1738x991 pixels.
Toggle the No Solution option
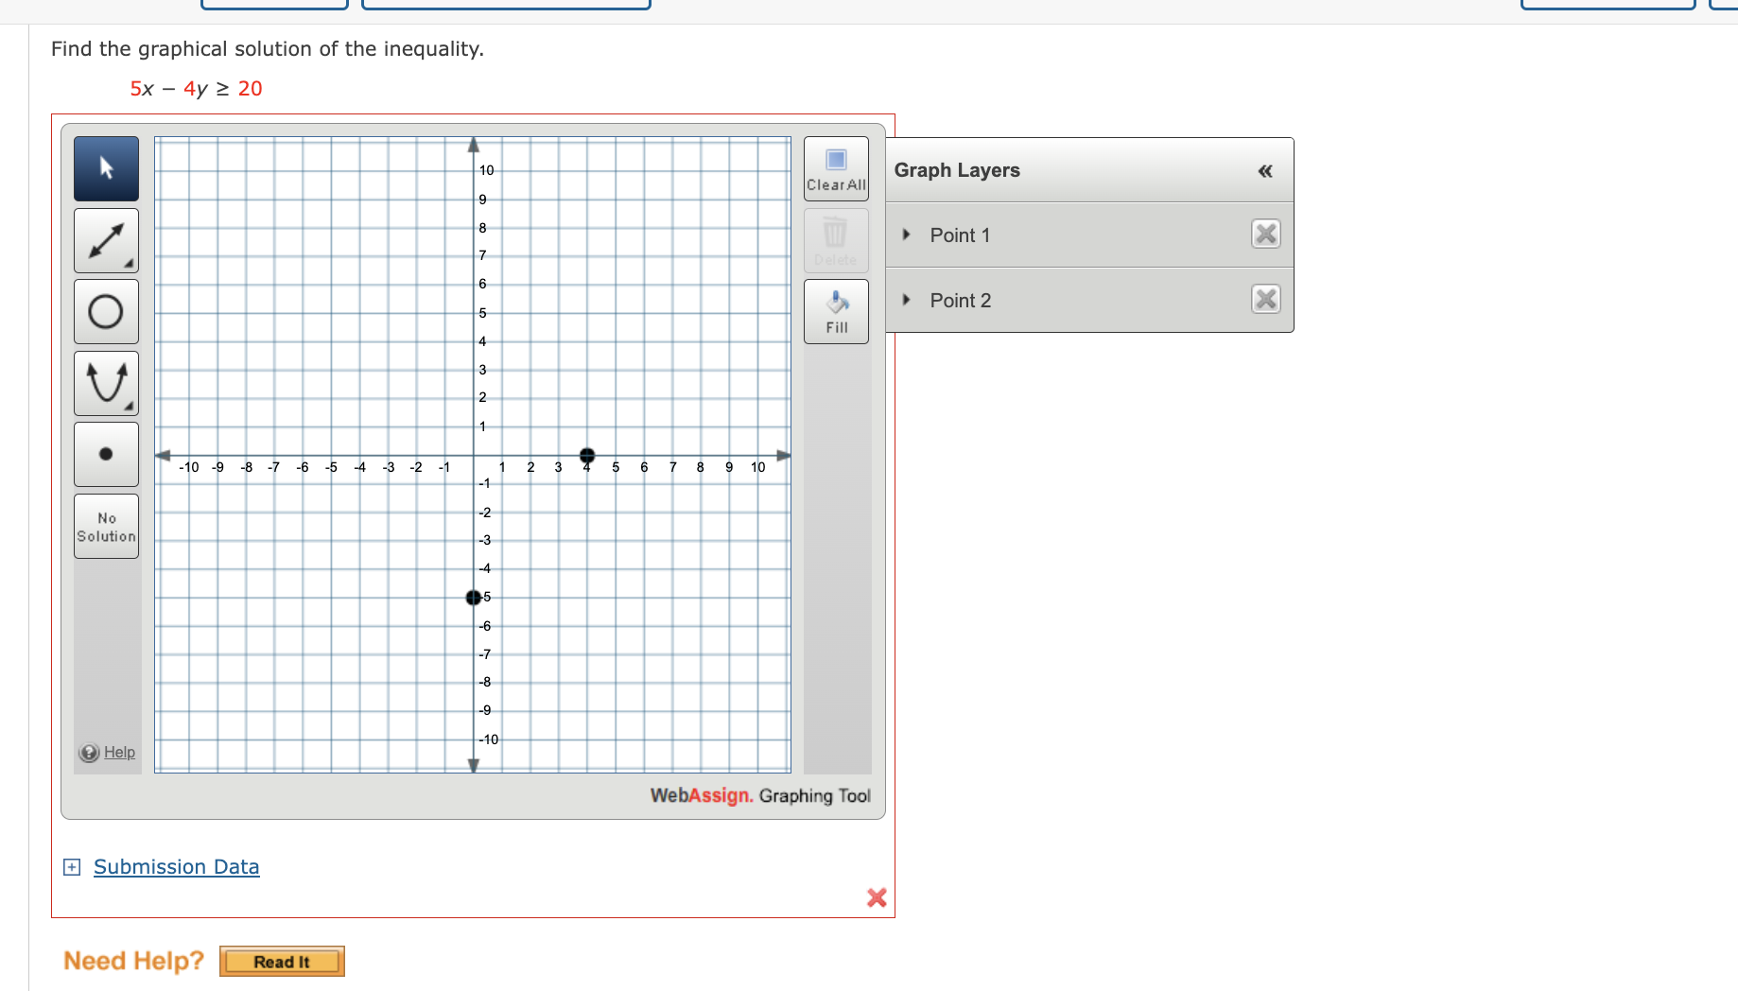click(105, 526)
